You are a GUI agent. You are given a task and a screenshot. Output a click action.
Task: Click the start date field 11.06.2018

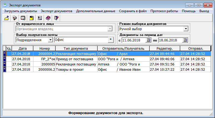(134, 40)
